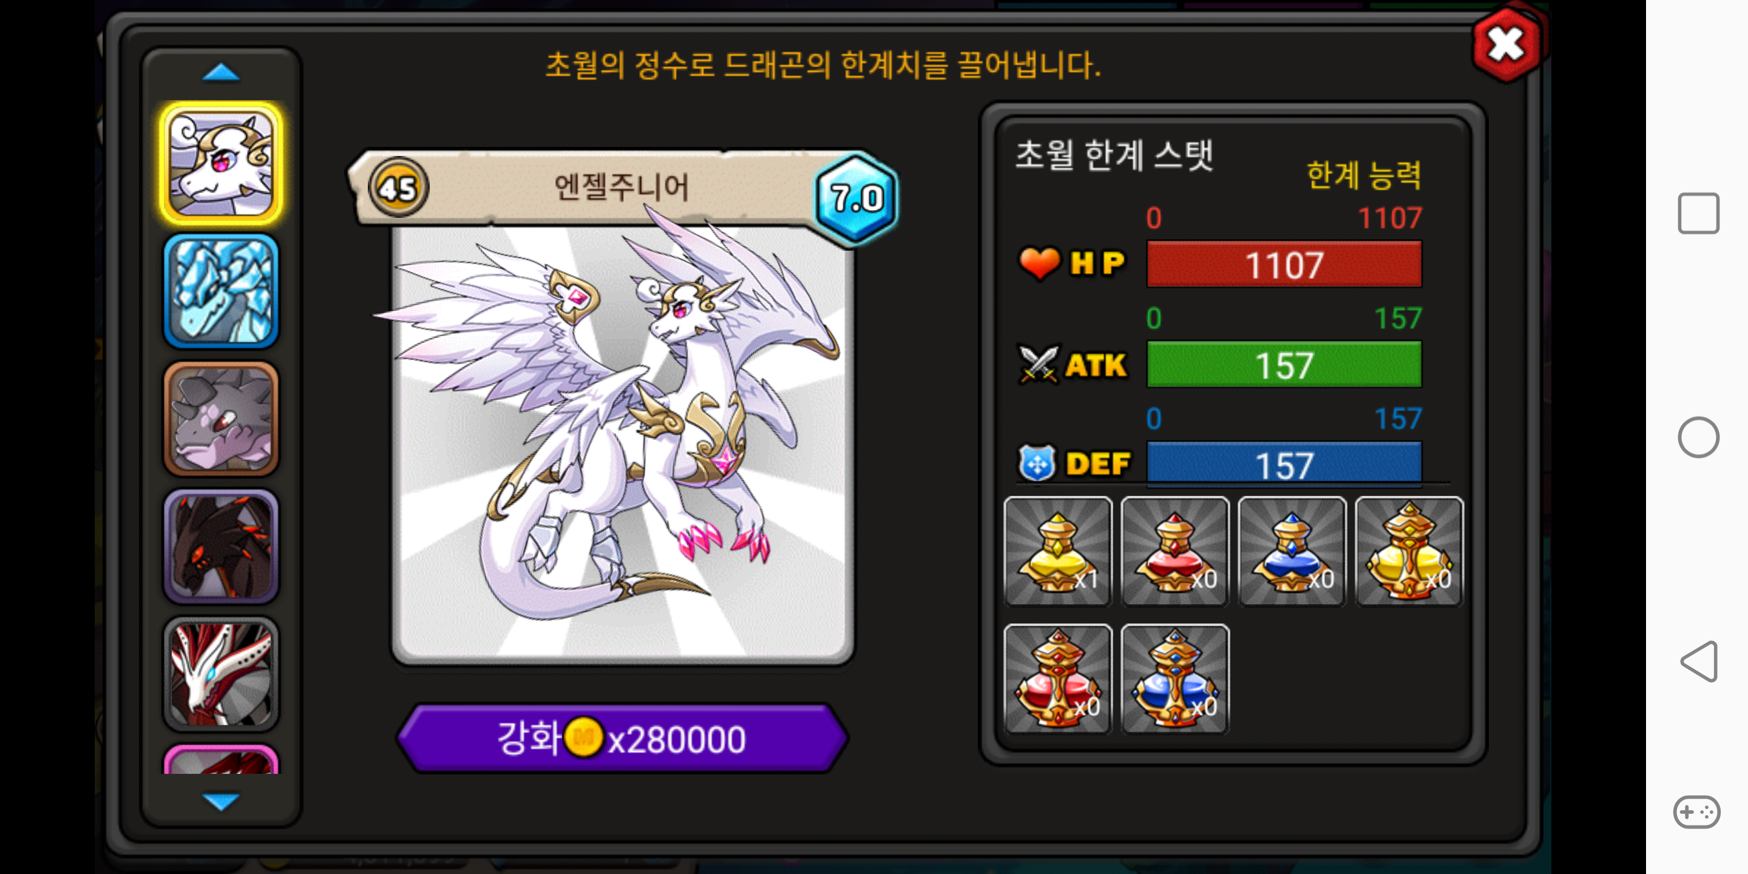The image size is (1748, 874).
Task: Tap the red HP 1107 bar
Action: coord(1284,264)
